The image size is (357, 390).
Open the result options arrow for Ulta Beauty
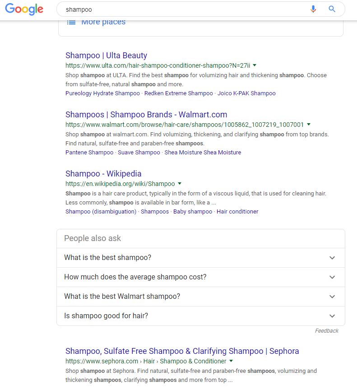pyautogui.click(x=255, y=65)
